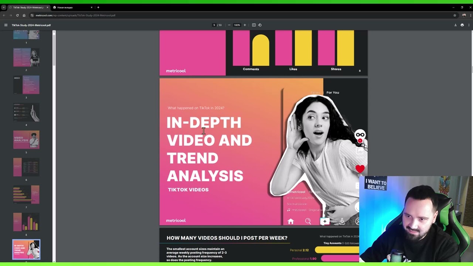The height and width of the screenshot is (266, 473).
Task: Click 'What happened on TikTok in 2024?' text
Action: pos(196,108)
